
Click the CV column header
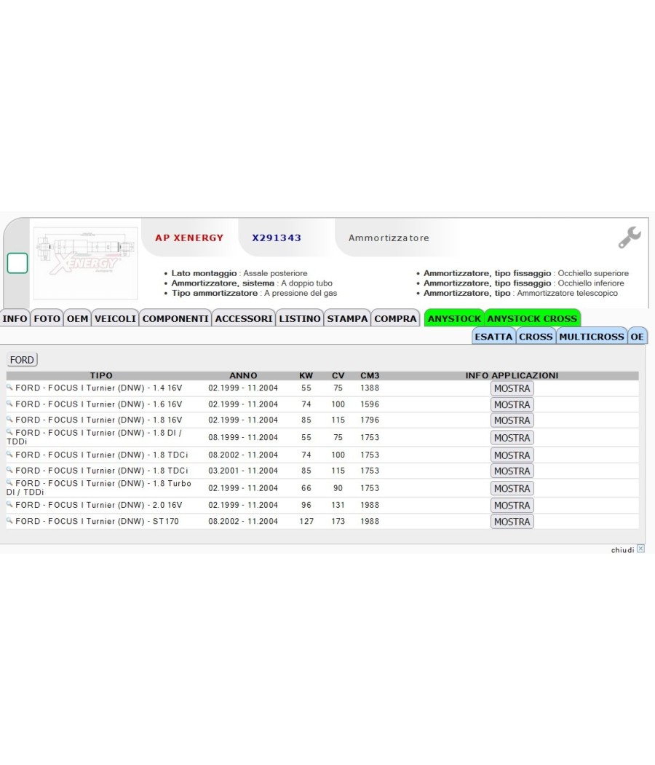point(338,376)
